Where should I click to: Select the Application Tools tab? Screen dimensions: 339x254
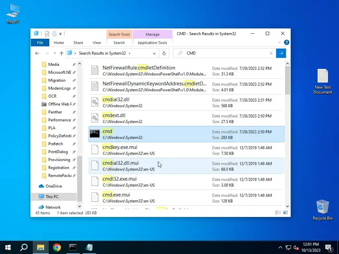[152, 43]
